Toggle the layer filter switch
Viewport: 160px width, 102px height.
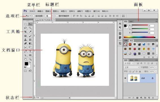[157, 64]
